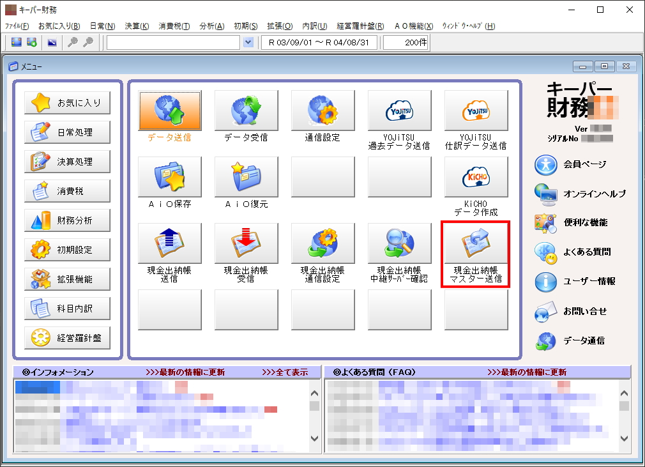Open the データ送信 globe icon

(169, 111)
